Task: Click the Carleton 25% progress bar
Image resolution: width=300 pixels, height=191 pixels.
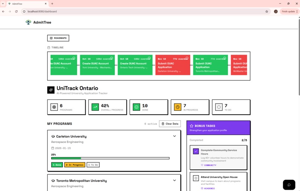Action: (x=110, y=158)
